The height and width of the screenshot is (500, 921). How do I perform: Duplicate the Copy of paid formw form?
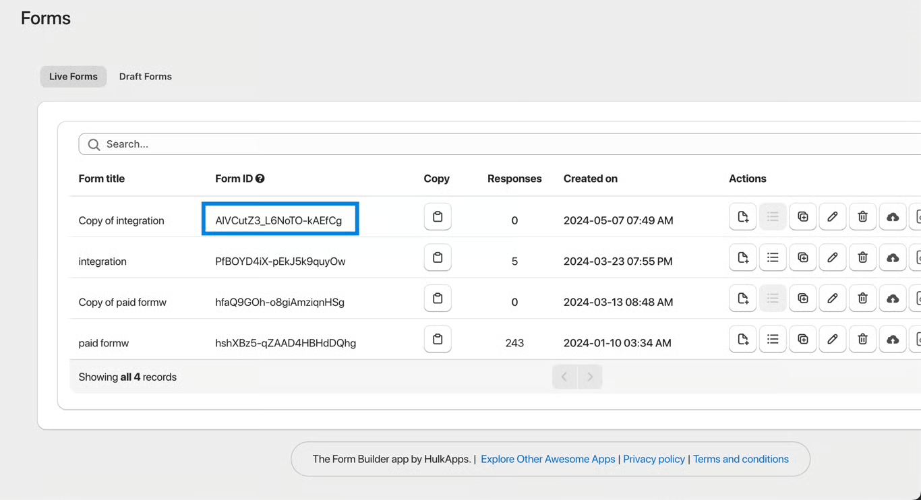(802, 299)
